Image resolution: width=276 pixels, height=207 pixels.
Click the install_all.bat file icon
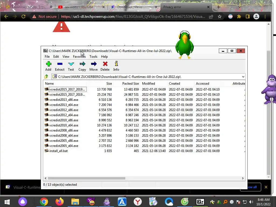coord(46,151)
